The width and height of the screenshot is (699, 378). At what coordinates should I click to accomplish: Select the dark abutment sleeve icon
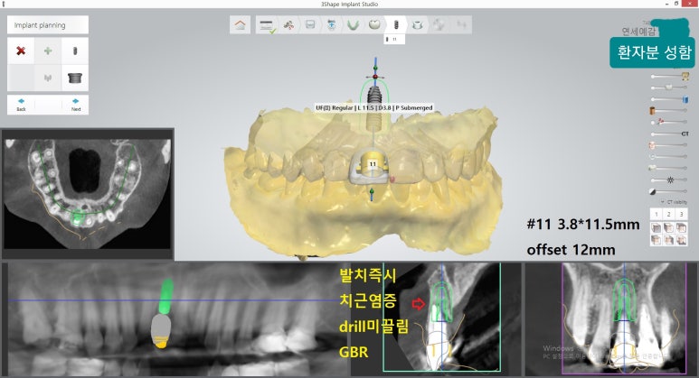(75, 78)
